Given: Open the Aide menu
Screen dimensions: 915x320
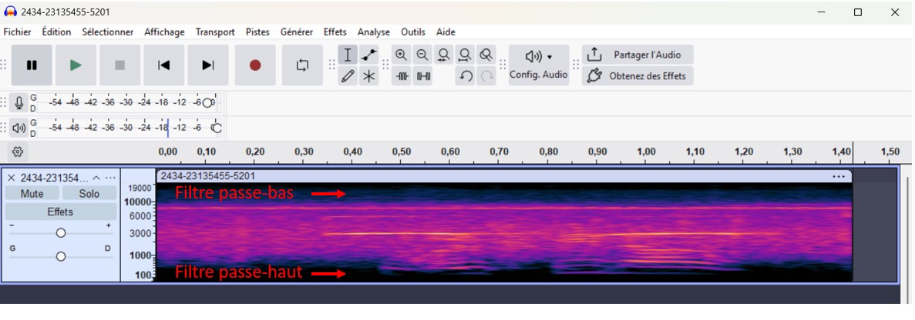Looking at the screenshot, I should (446, 32).
